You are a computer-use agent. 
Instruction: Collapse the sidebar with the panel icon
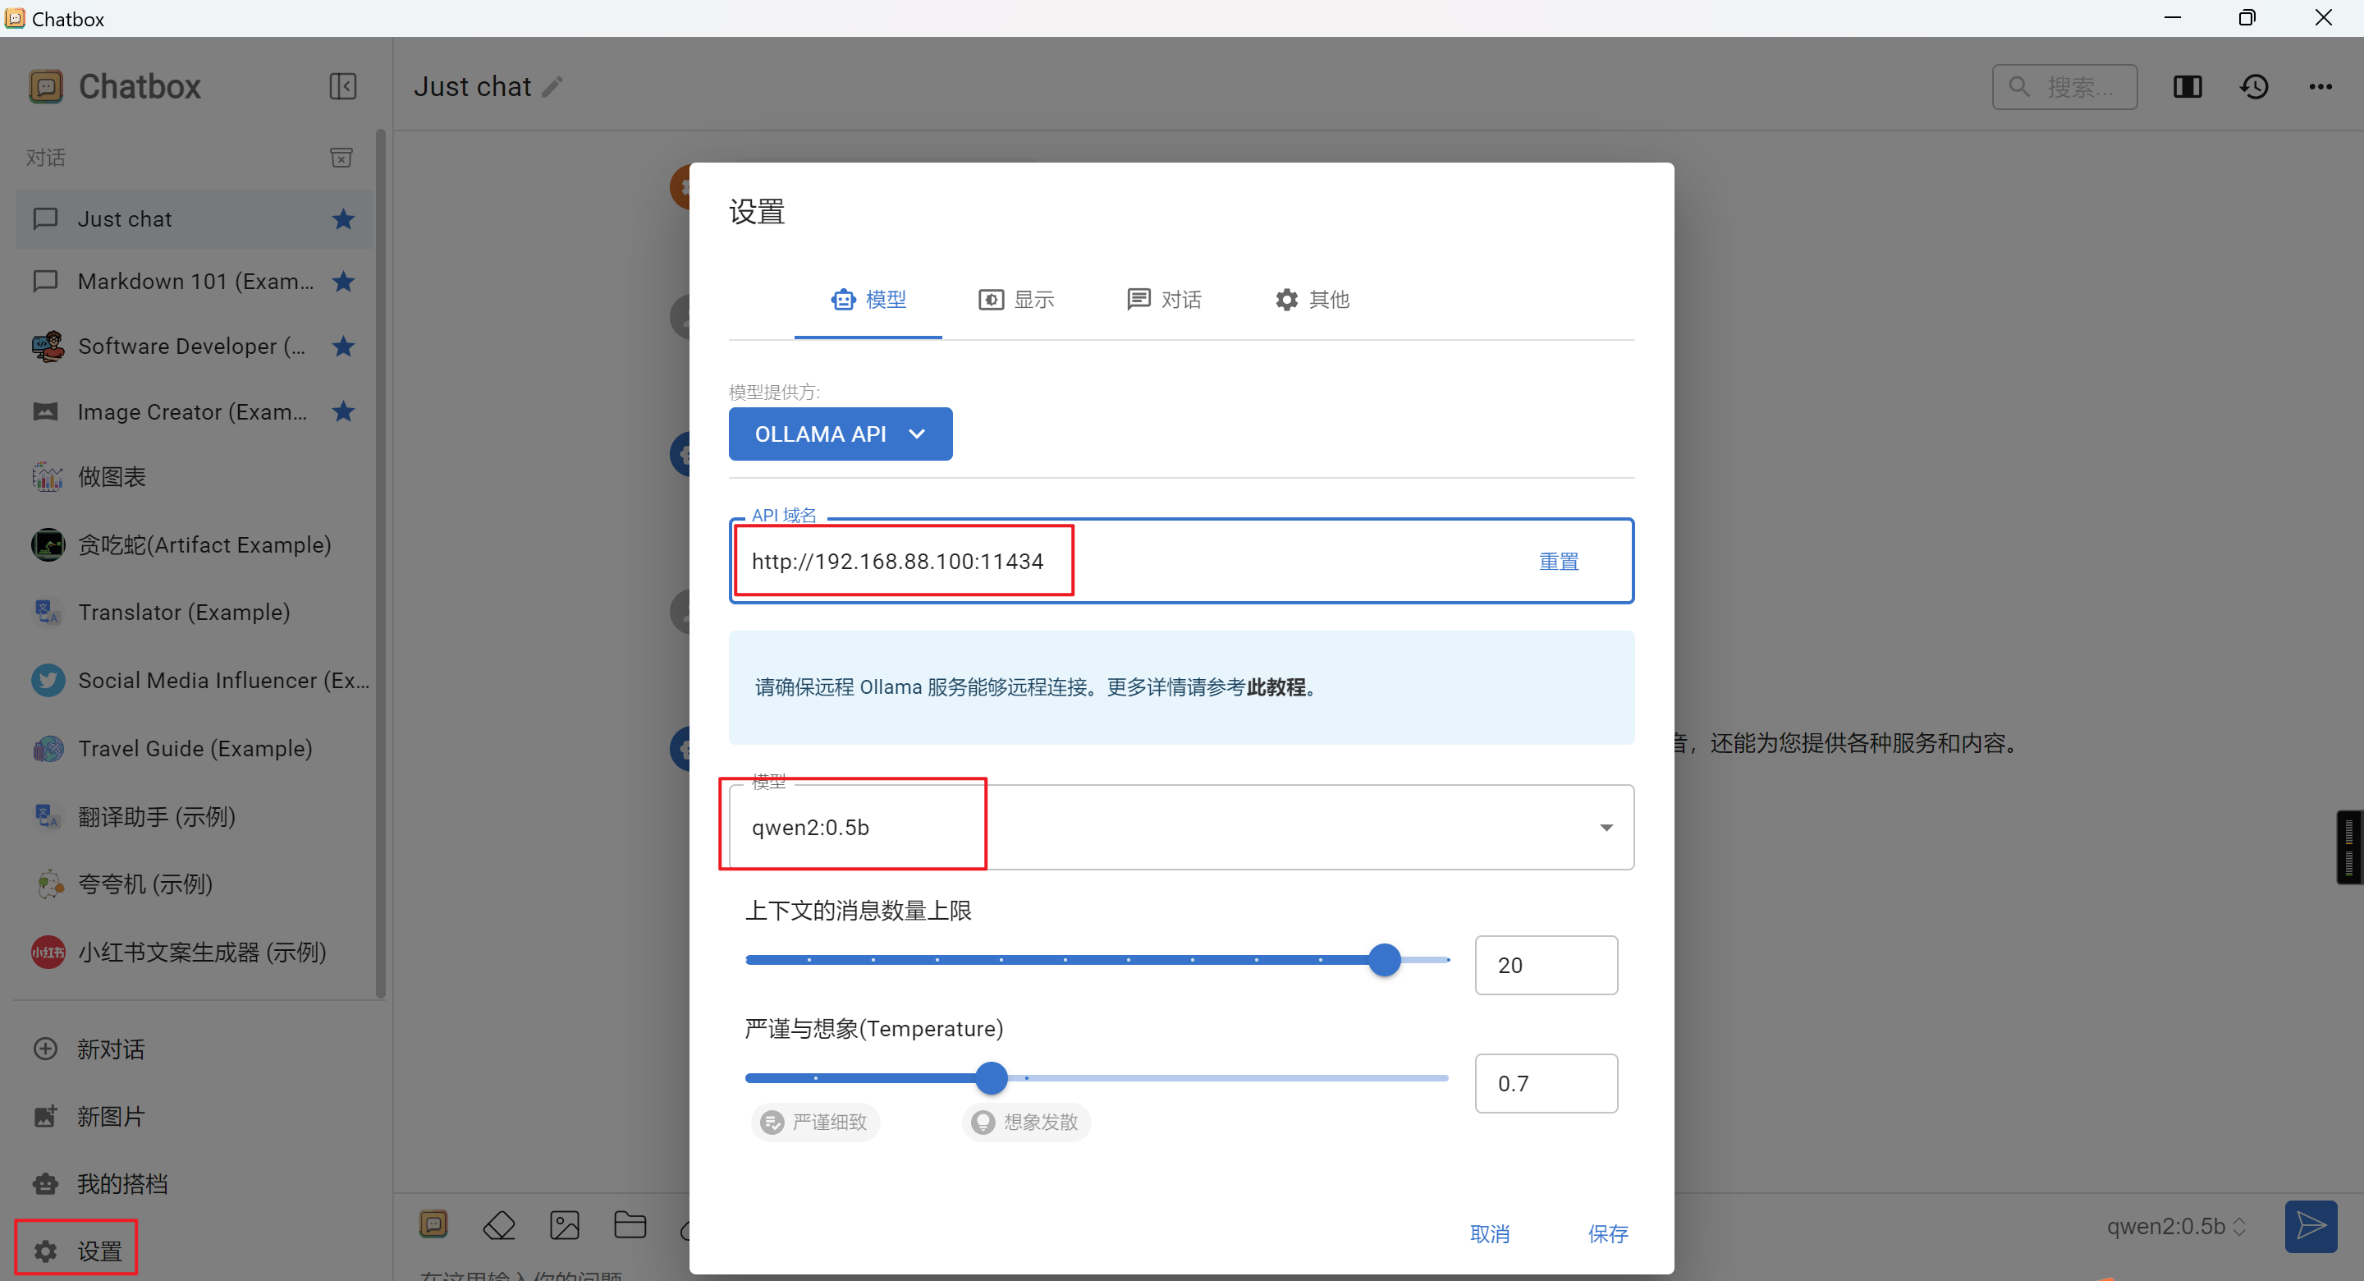pyautogui.click(x=342, y=86)
